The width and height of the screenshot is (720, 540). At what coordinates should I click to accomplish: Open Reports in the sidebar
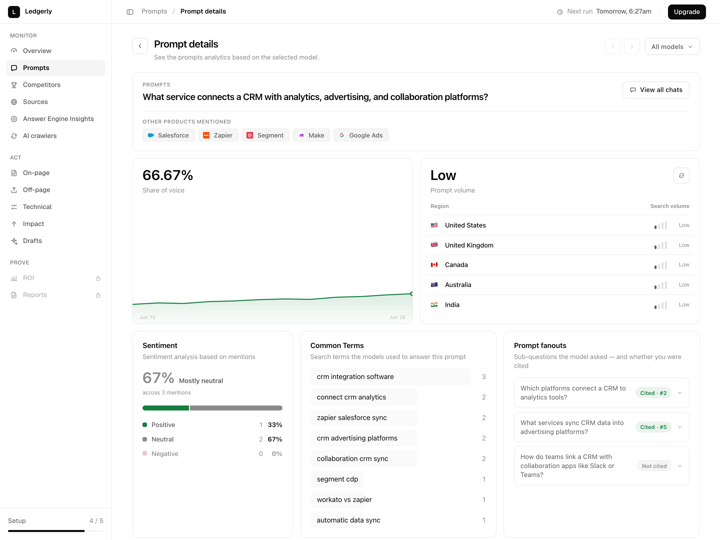56,295
